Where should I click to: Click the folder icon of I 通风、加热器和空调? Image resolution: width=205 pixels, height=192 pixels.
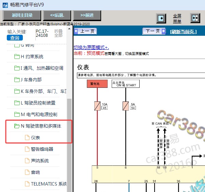click(17, 68)
